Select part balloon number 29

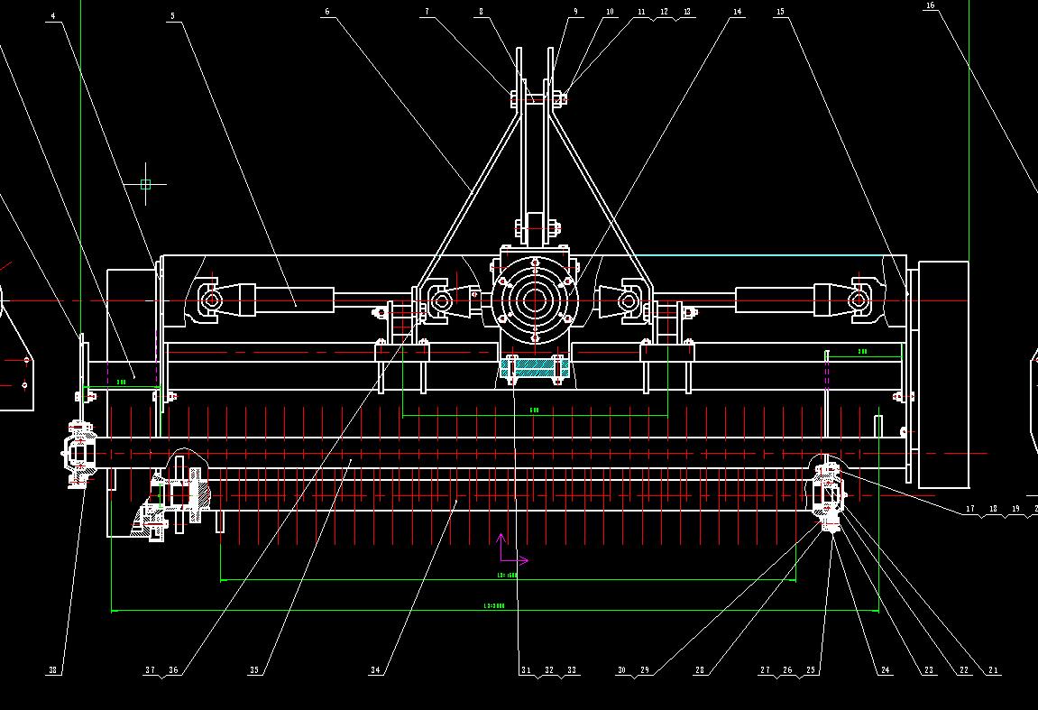(644, 669)
